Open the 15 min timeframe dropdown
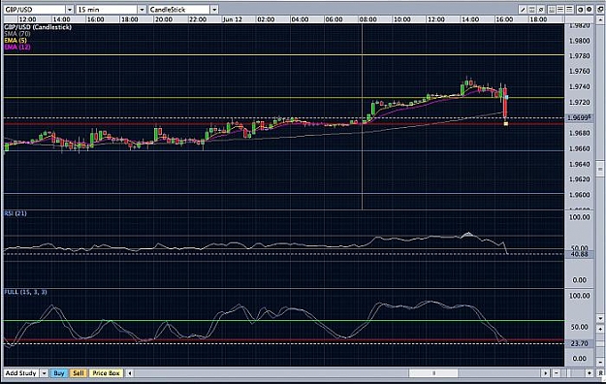 click(x=142, y=10)
